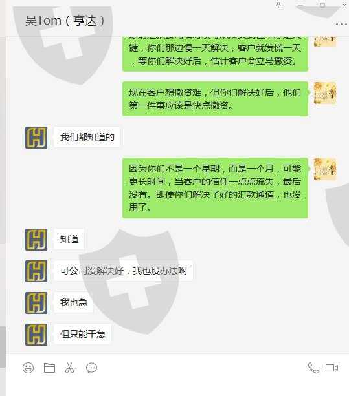Click the H avatar beside 我们都知道的
This screenshot has width=349, height=396.
36,138
